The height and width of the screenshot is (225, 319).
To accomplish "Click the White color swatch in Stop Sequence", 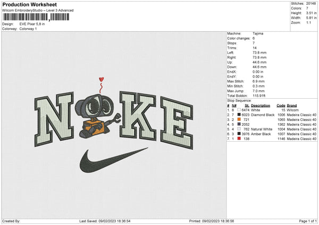I will 239,110.
